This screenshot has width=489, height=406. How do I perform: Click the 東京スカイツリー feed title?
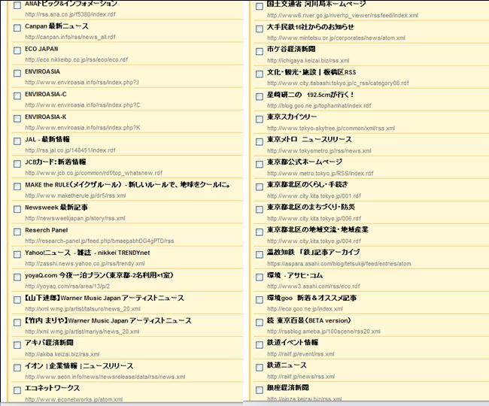coord(292,117)
